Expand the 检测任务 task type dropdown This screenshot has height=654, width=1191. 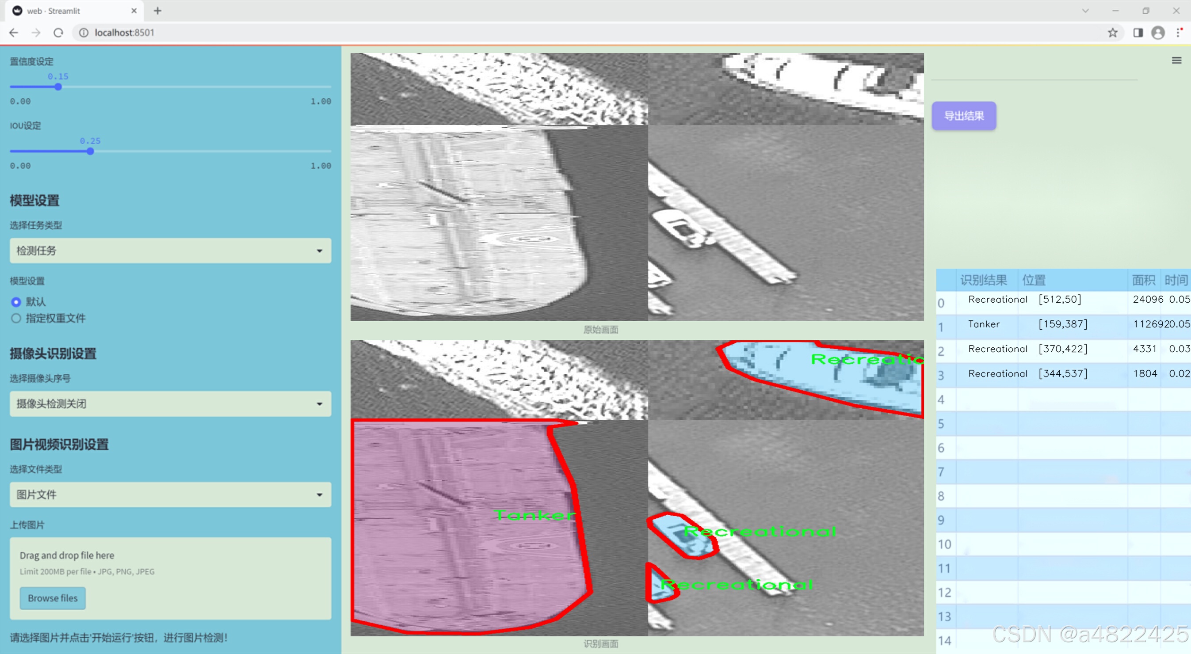170,251
